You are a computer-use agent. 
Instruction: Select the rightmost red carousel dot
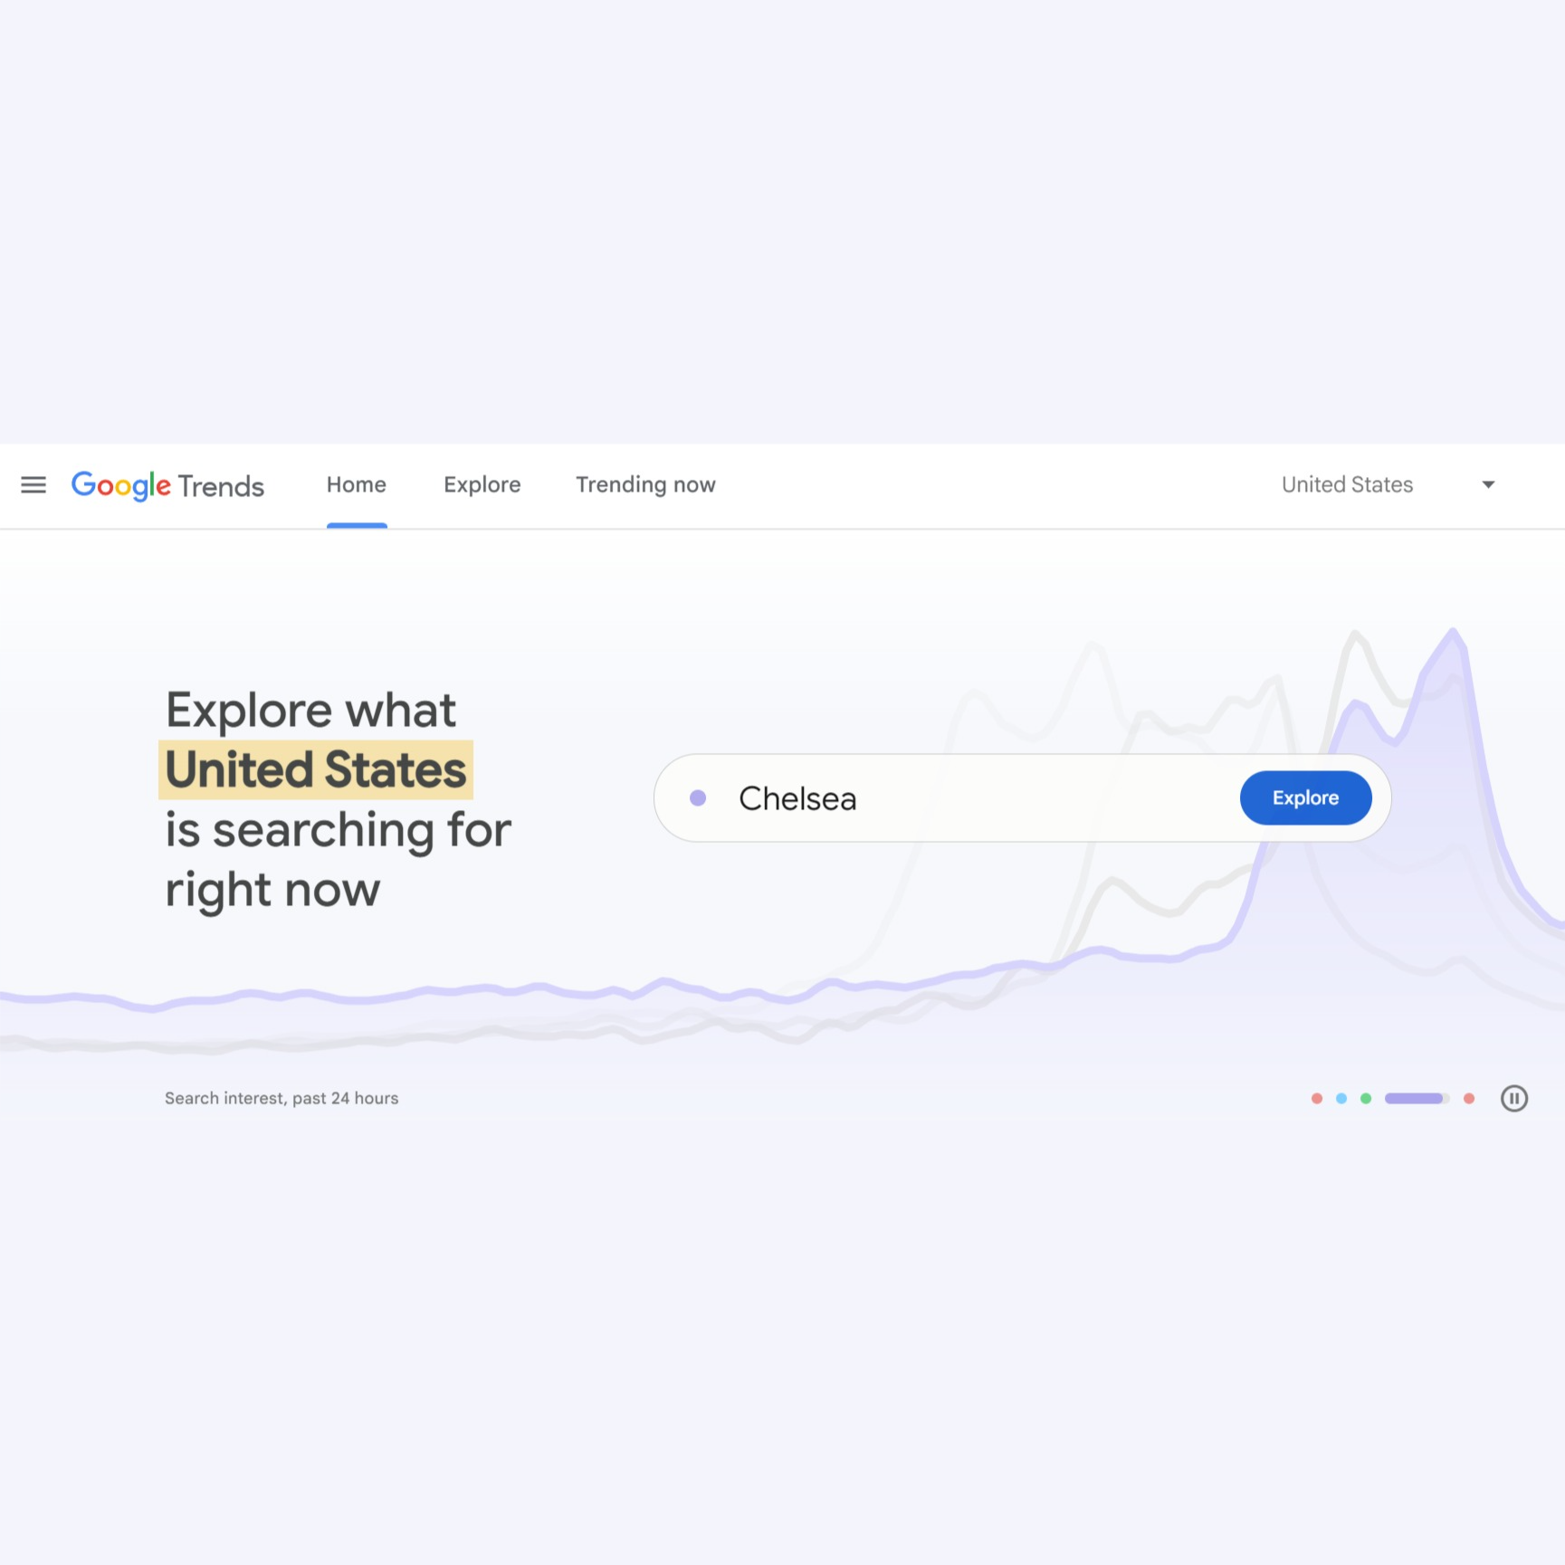1468,1098
